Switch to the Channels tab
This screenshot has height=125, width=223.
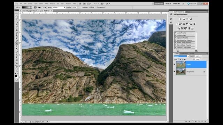click(184, 54)
